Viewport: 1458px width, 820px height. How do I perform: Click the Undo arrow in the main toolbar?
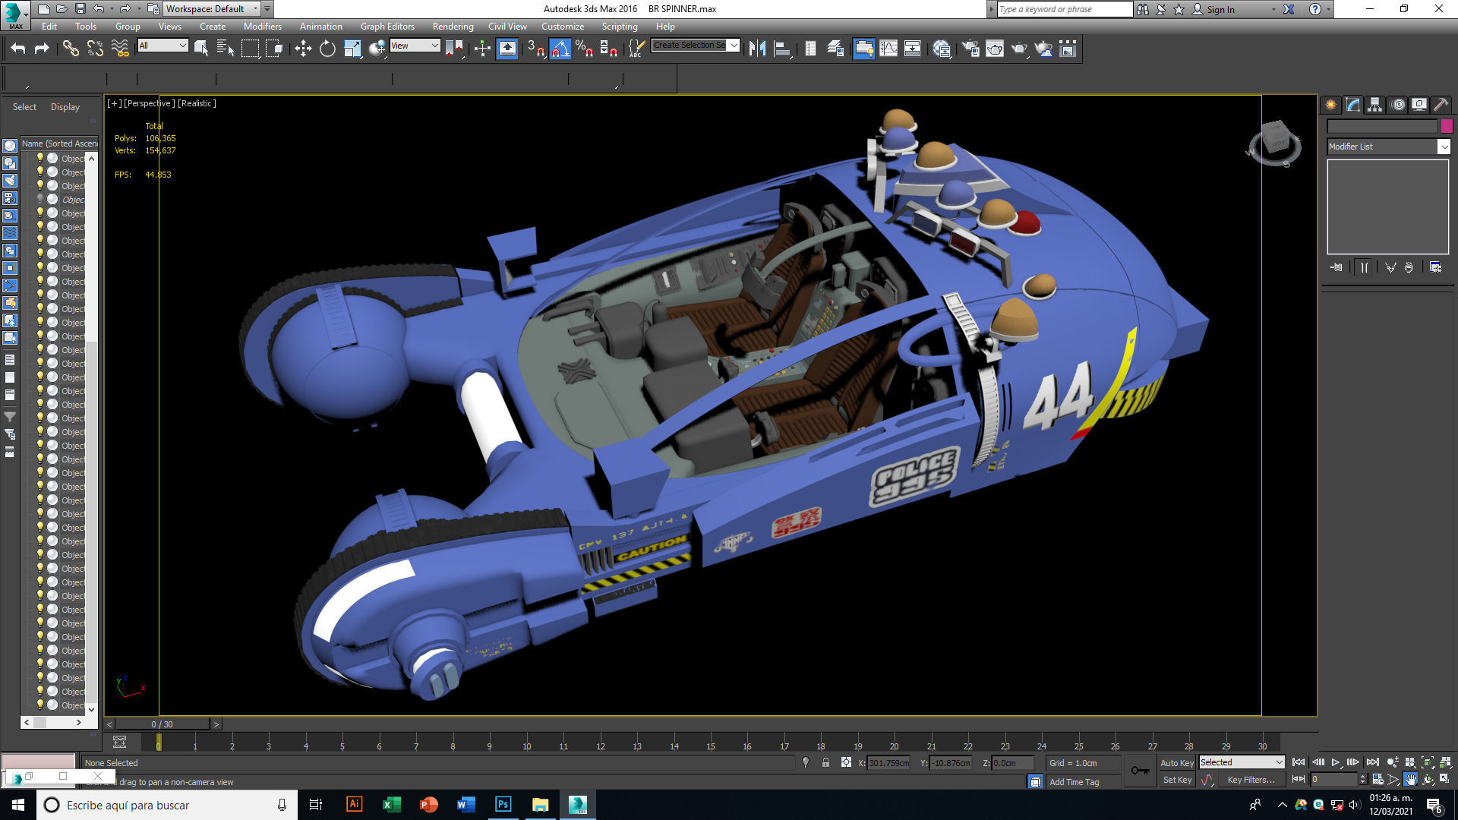point(18,49)
